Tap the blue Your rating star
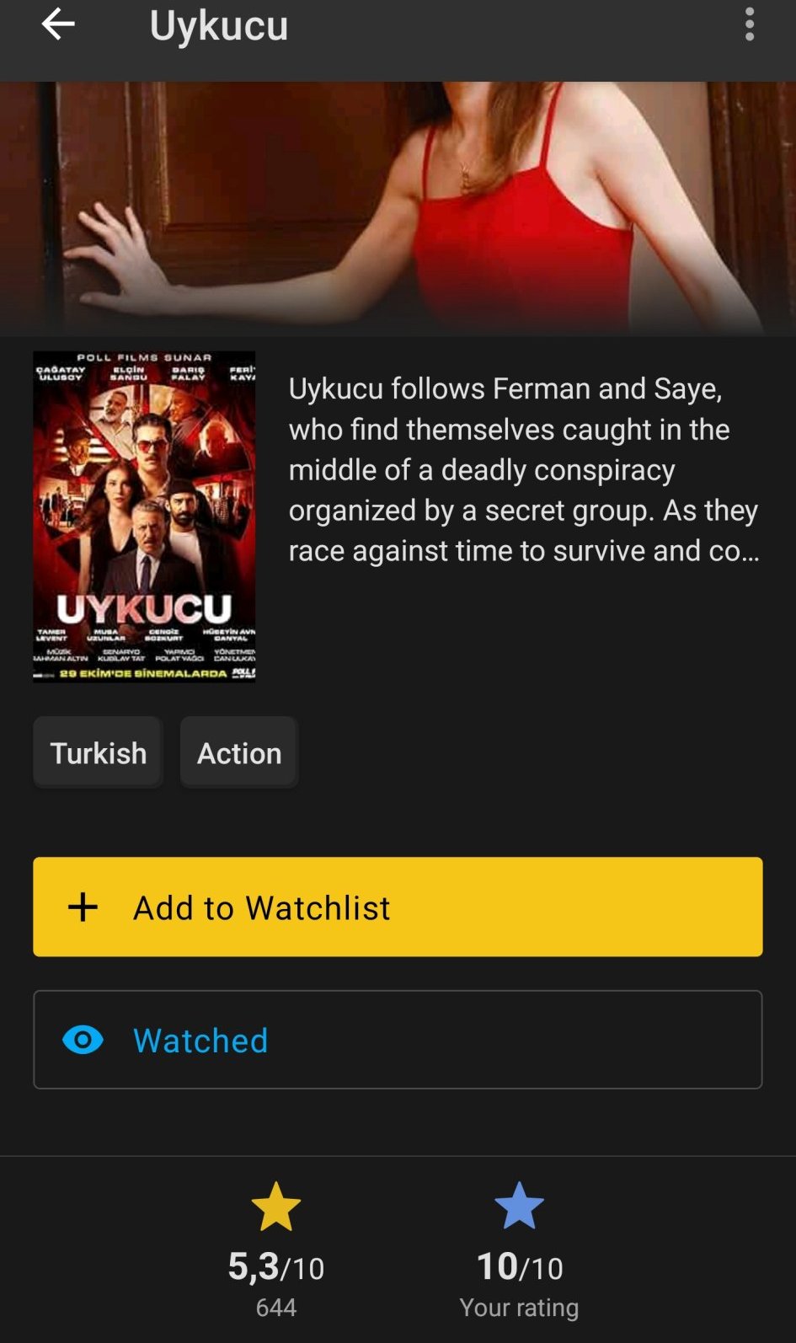Image resolution: width=796 pixels, height=1343 pixels. coord(519,1206)
